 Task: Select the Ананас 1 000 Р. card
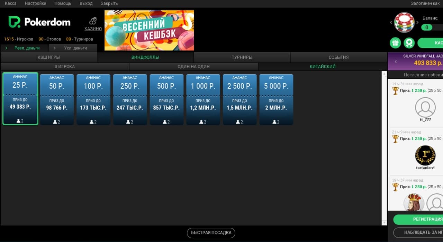click(203, 99)
